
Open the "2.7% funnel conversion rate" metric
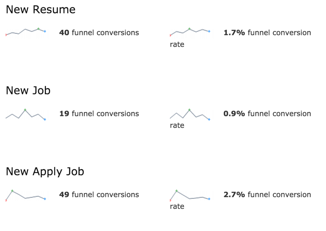pyautogui.click(x=267, y=195)
